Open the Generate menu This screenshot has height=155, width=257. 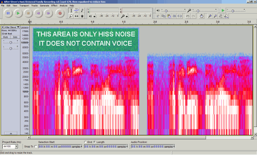click(x=45, y=6)
